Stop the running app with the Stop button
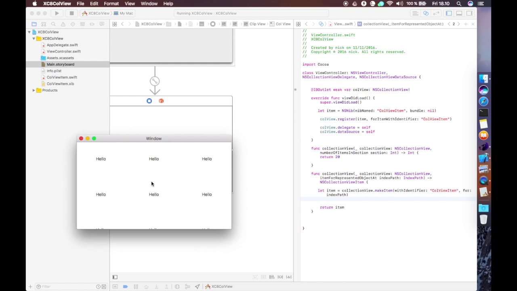Image resolution: width=517 pixels, height=291 pixels. [x=71, y=13]
